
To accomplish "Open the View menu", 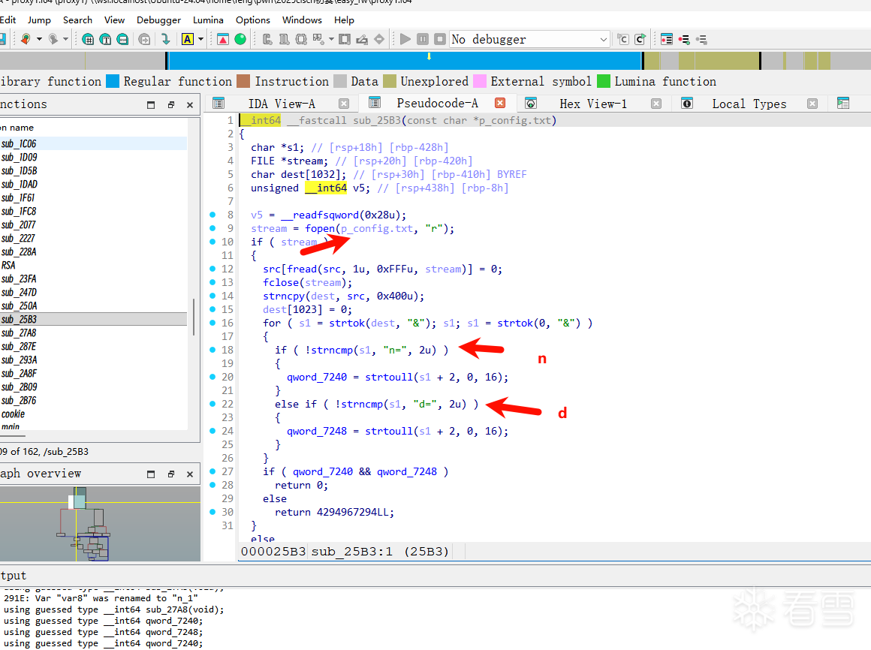I will pyautogui.click(x=114, y=20).
